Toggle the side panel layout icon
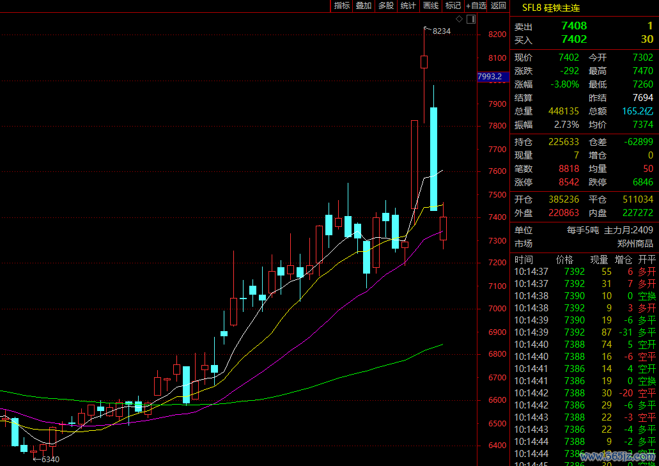This screenshot has width=659, height=466. point(471,19)
